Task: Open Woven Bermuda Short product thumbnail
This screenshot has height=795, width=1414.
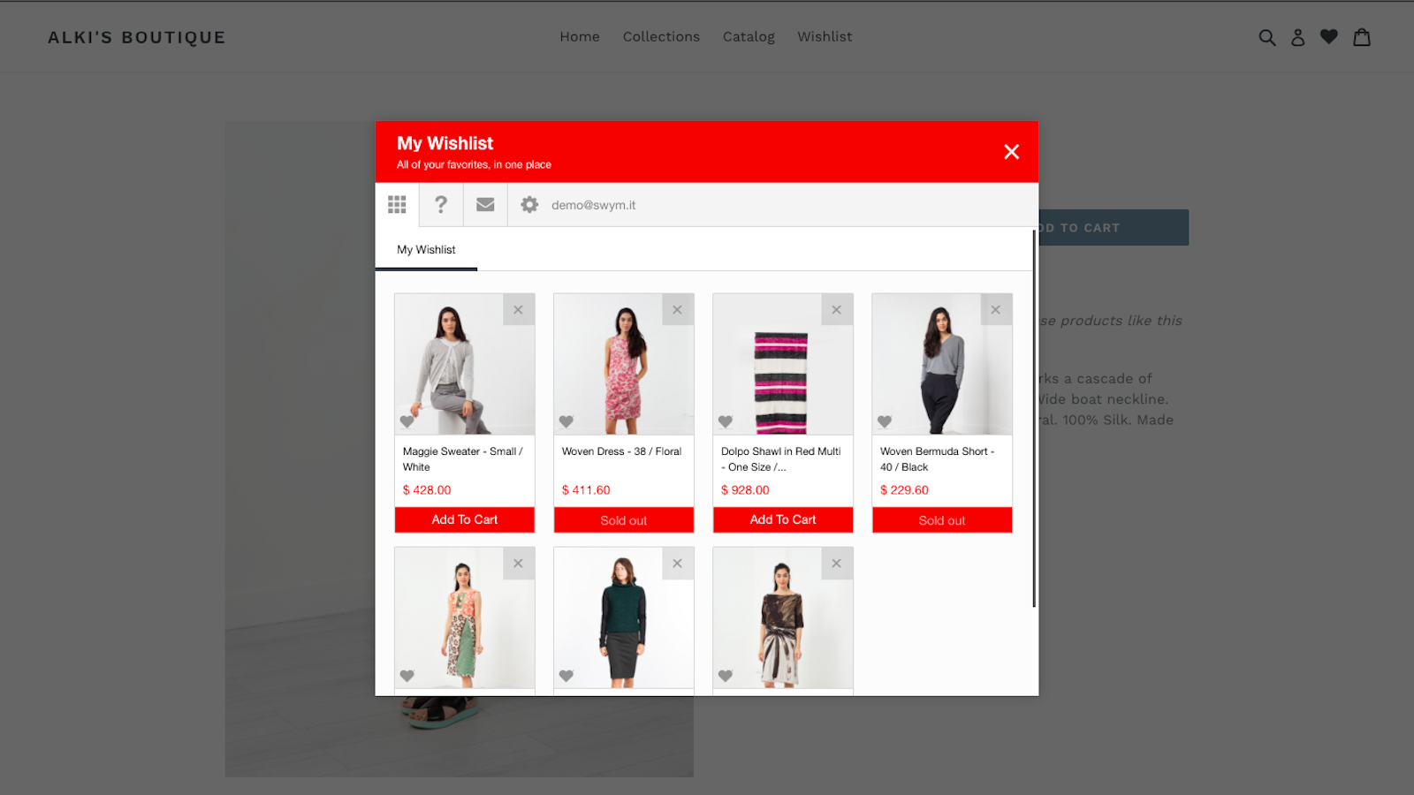Action: pos(942,364)
